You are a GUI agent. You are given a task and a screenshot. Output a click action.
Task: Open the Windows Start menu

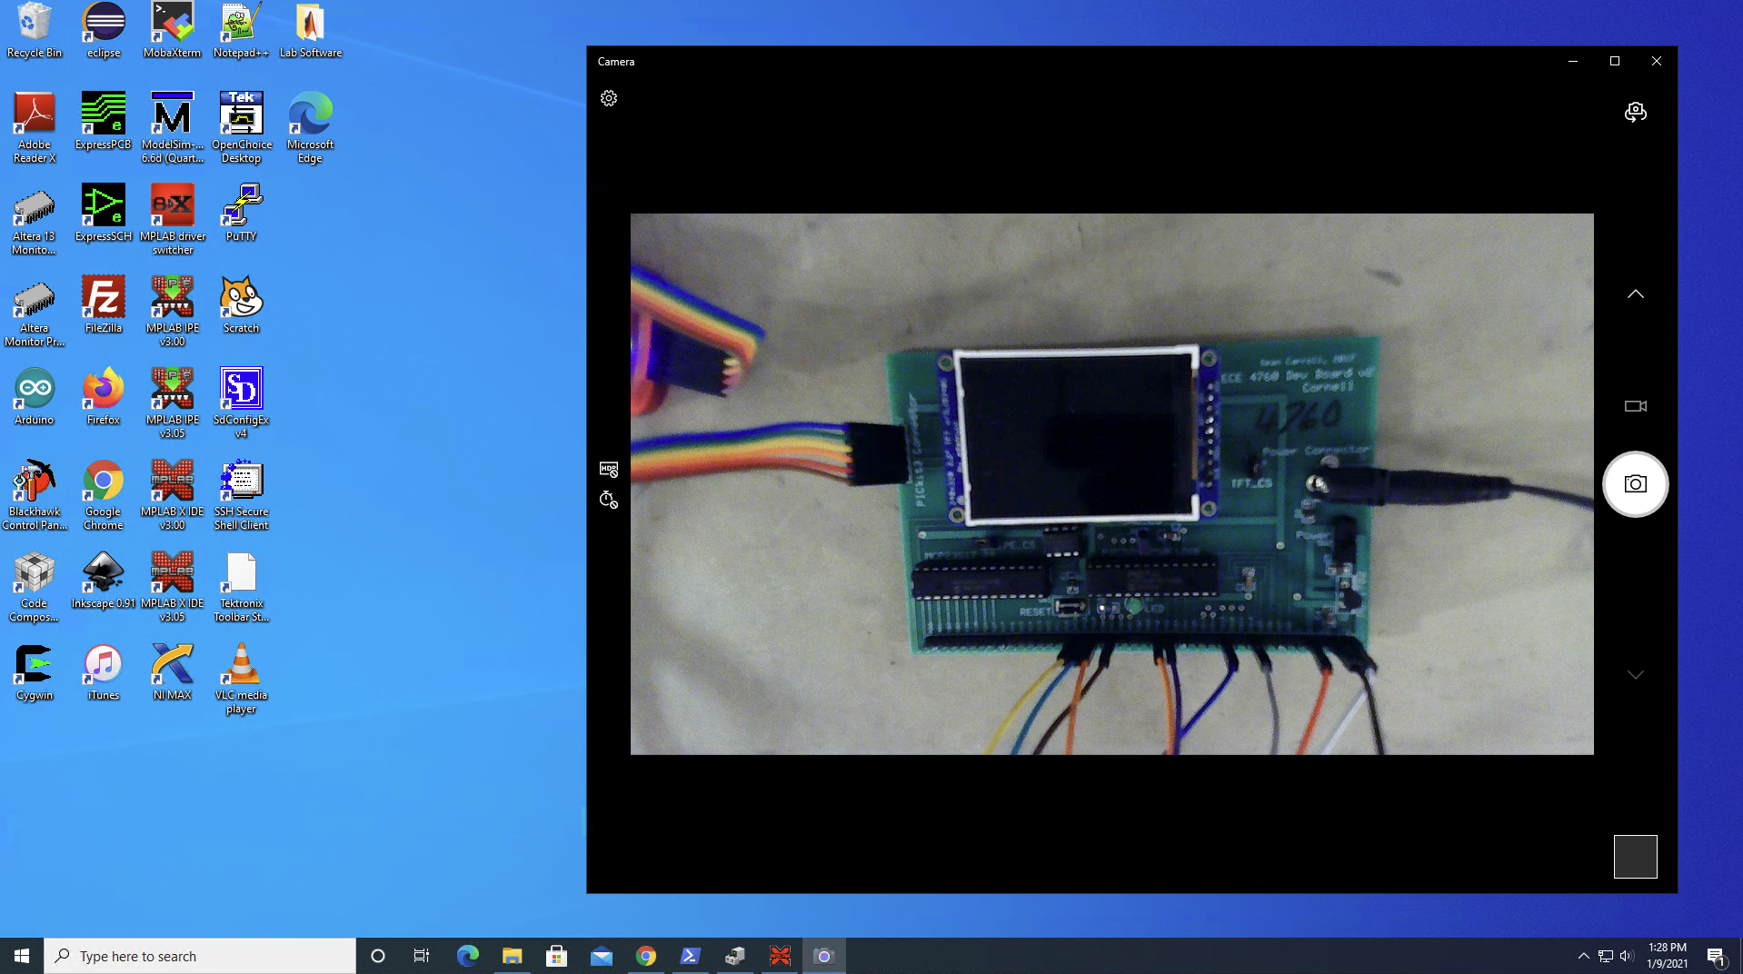[22, 956]
